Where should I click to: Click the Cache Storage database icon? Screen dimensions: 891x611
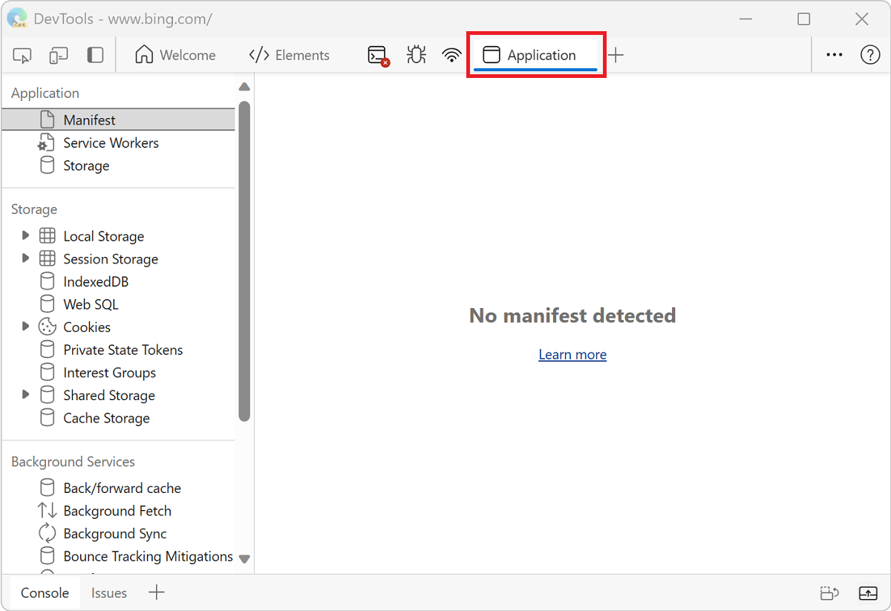(x=47, y=418)
